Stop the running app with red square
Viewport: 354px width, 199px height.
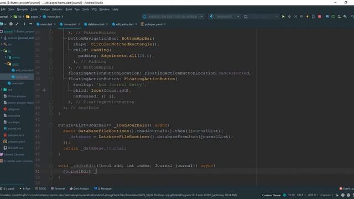pyautogui.click(x=320, y=17)
